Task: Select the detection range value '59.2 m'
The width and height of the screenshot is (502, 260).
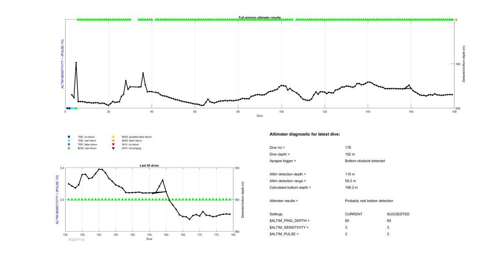Action: tap(351, 181)
